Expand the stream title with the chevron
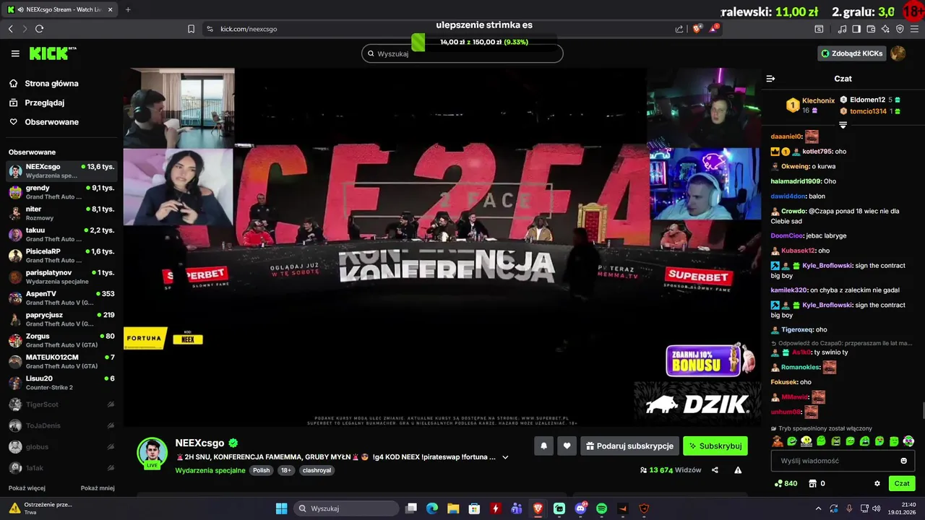Image resolution: width=925 pixels, height=520 pixels. (505, 457)
